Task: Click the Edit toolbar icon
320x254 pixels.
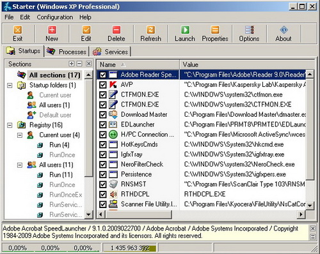Action: click(86, 30)
